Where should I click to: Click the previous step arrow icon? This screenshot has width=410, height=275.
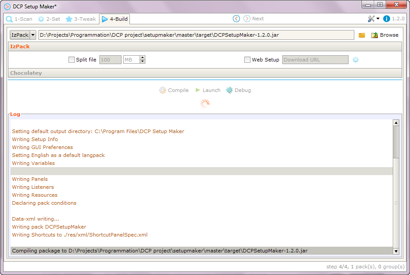pyautogui.click(x=236, y=19)
